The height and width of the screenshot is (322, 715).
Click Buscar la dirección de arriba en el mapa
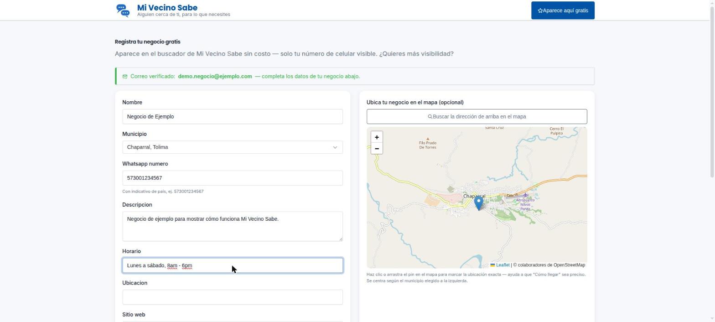pos(477,117)
